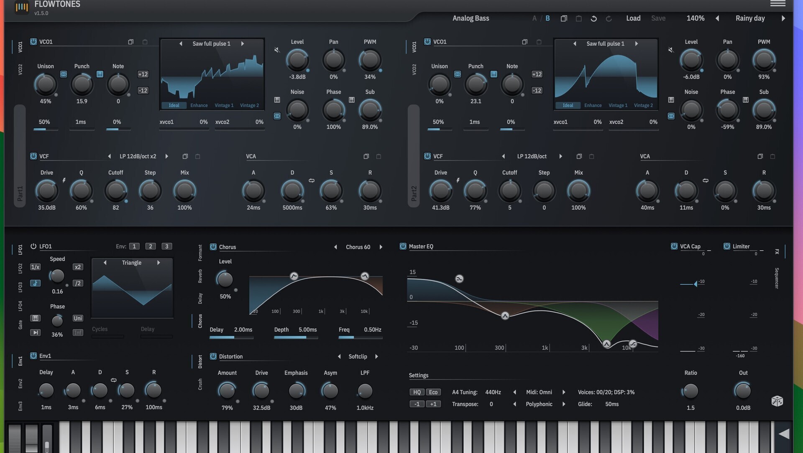Mute Part1 oscillator with the speaker icon
Viewport: 803px width, 453px height.
click(x=277, y=50)
